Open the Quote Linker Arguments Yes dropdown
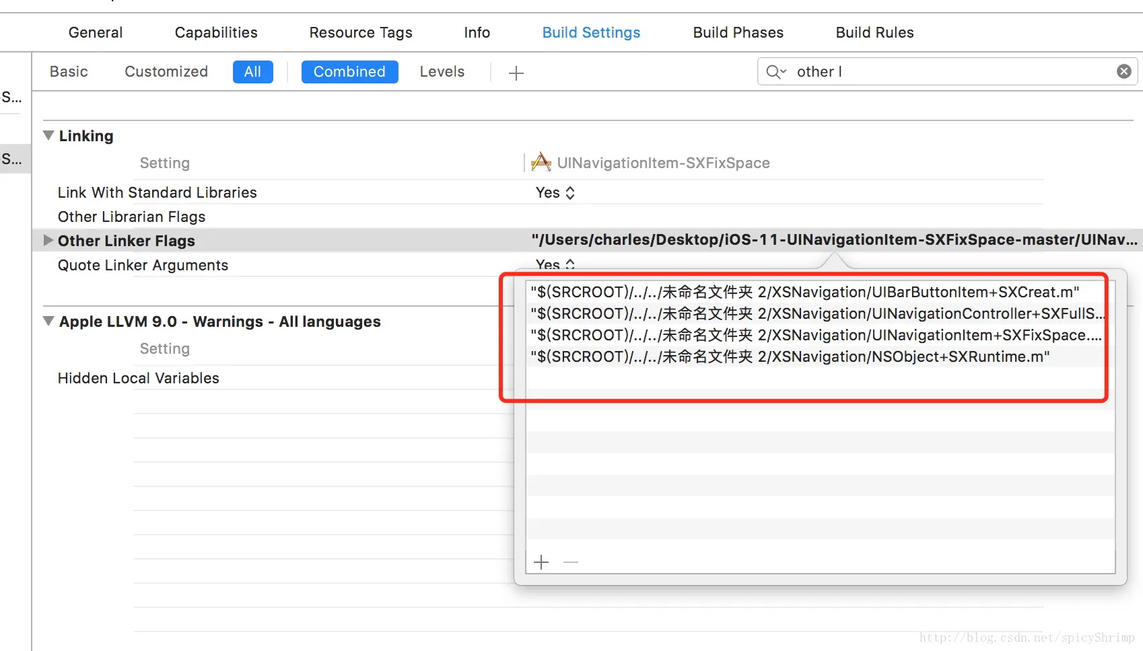The image size is (1143, 651). pyautogui.click(x=555, y=265)
